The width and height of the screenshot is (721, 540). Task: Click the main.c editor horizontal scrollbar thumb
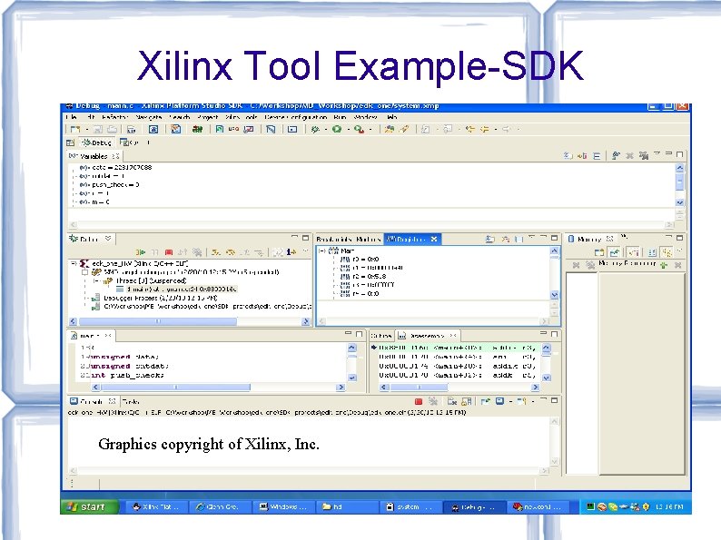tap(175, 388)
